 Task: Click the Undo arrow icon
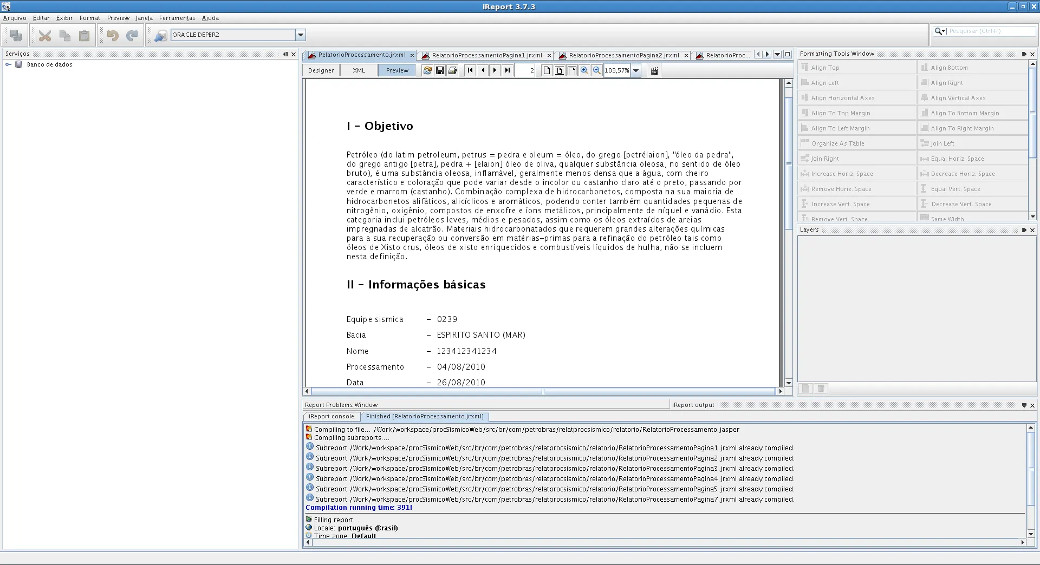tap(113, 36)
